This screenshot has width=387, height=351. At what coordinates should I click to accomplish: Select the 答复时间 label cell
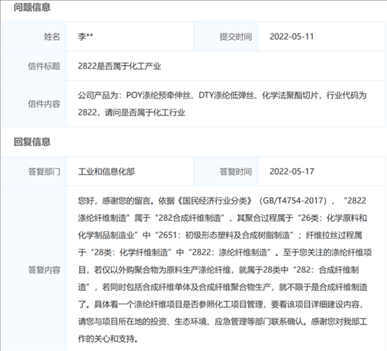tap(226, 171)
